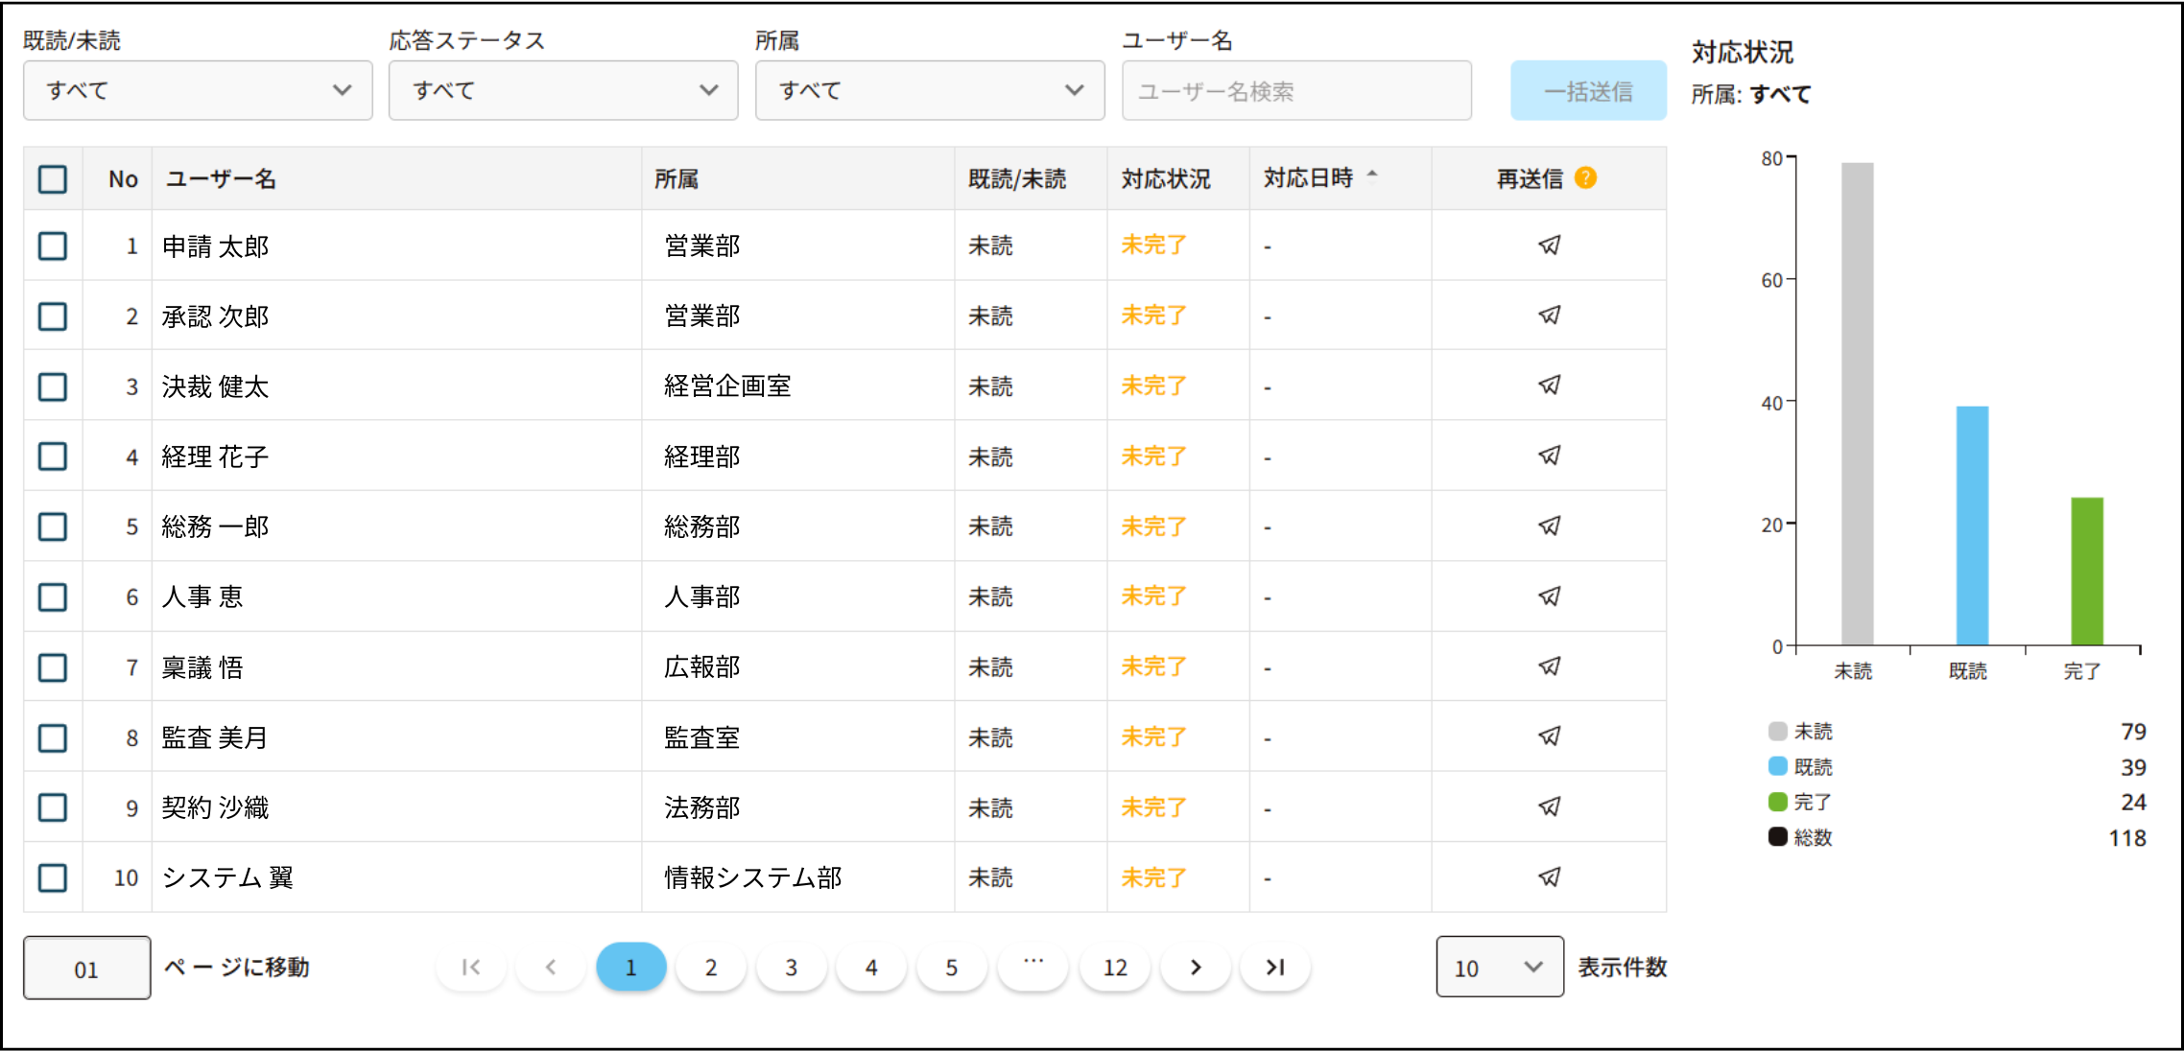This screenshot has width=2184, height=1051.
Task: Jump to last page arrow
Action: click(x=1274, y=967)
